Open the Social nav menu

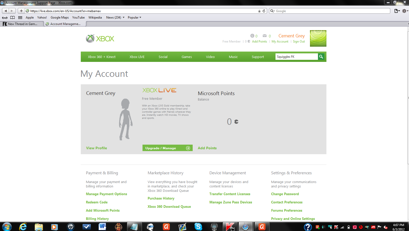coord(163,57)
